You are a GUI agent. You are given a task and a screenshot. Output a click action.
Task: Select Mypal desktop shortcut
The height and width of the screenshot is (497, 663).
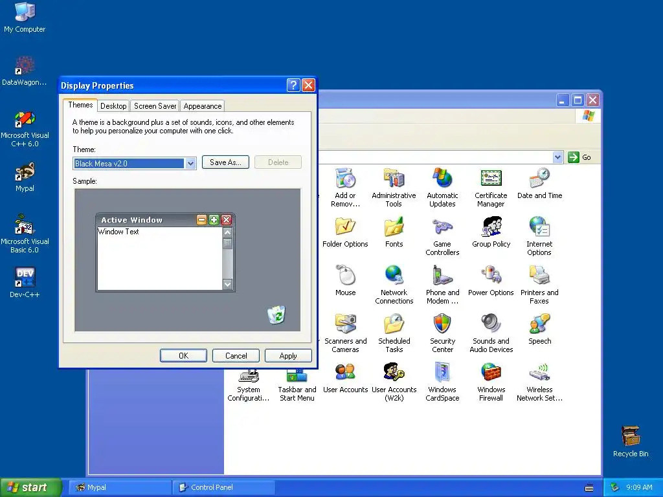click(x=25, y=177)
